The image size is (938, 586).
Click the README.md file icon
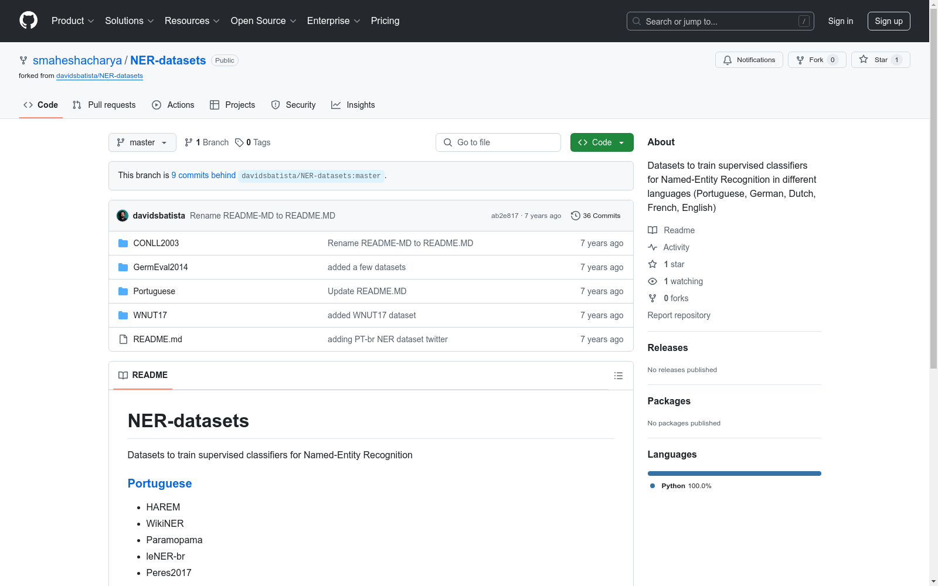(x=123, y=339)
